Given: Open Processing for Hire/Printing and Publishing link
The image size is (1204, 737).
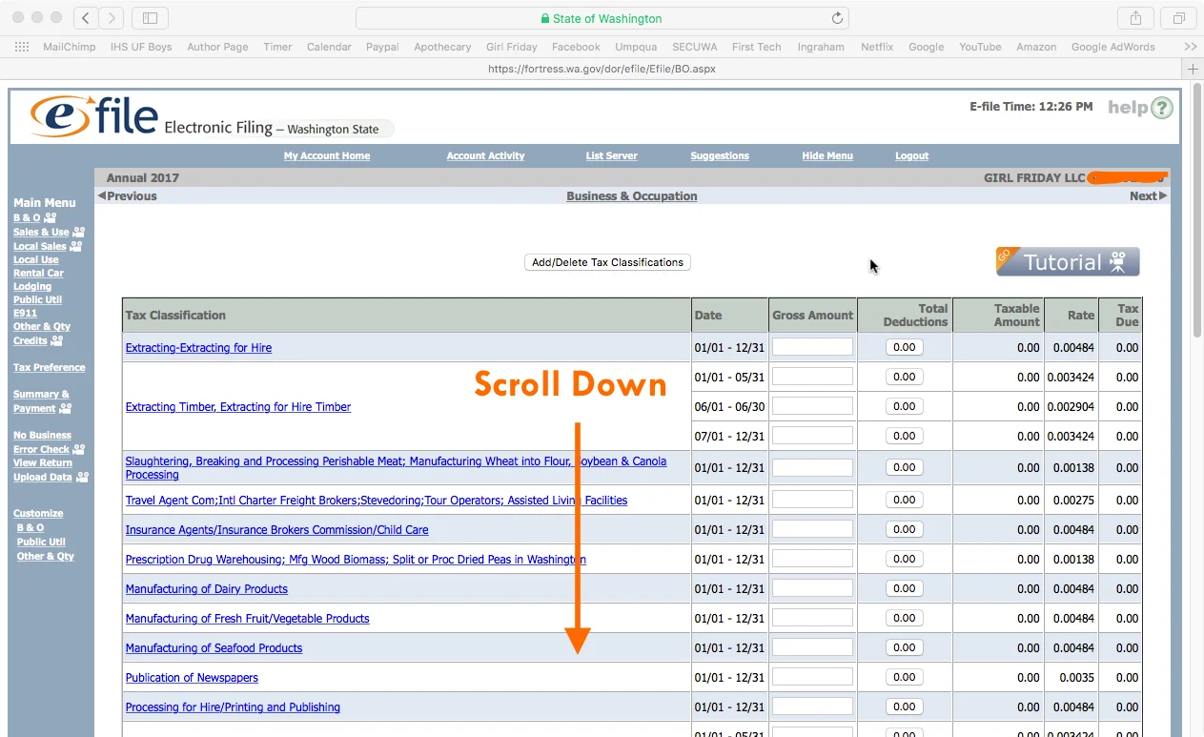Looking at the screenshot, I should pos(233,707).
